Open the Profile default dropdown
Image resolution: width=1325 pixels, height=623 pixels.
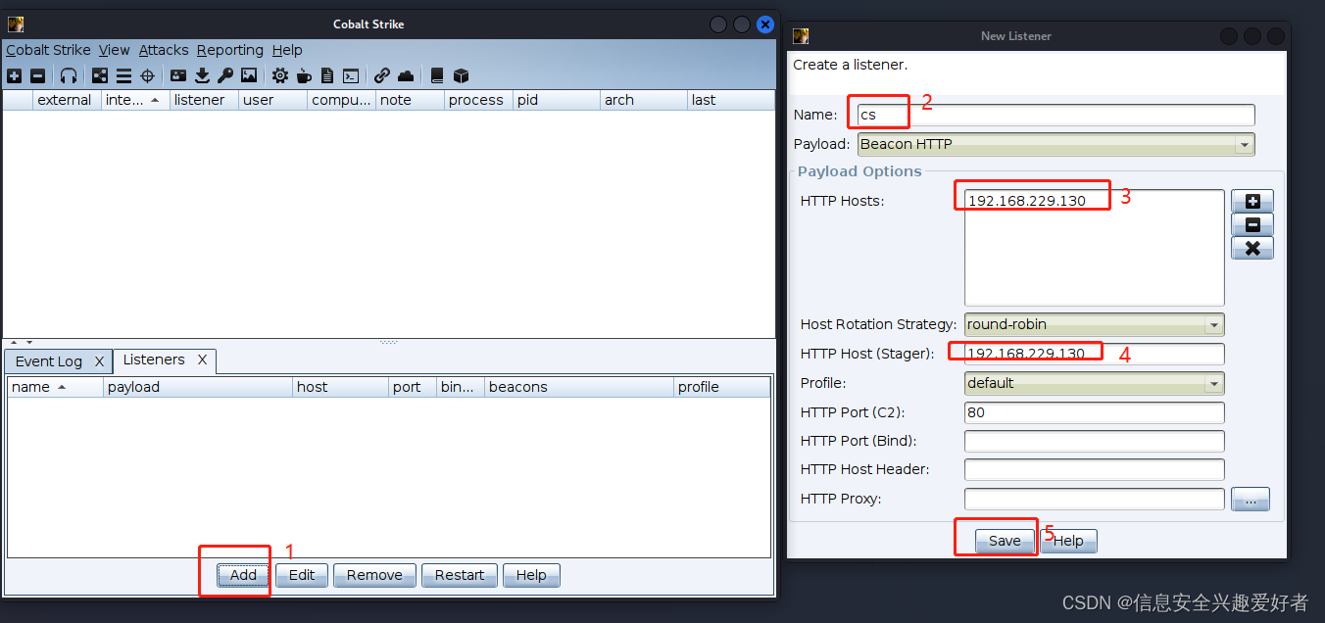pos(1095,383)
